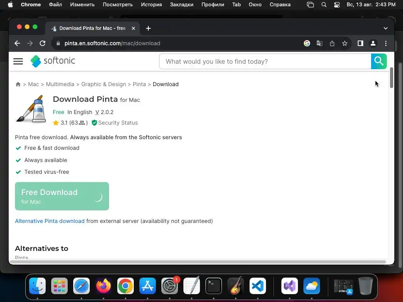The width and height of the screenshot is (403, 302).
Task: Click the version text V 2.0.2
Action: [104, 112]
